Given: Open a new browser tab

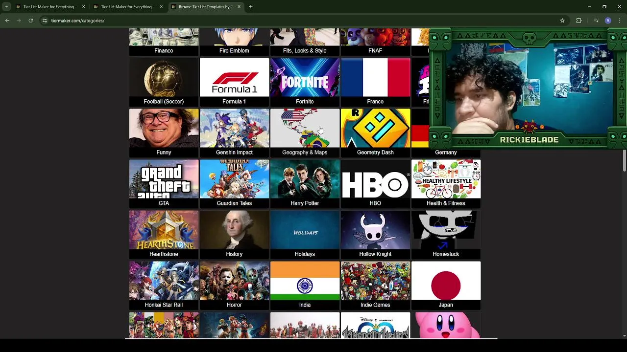Looking at the screenshot, I should coord(250,7).
